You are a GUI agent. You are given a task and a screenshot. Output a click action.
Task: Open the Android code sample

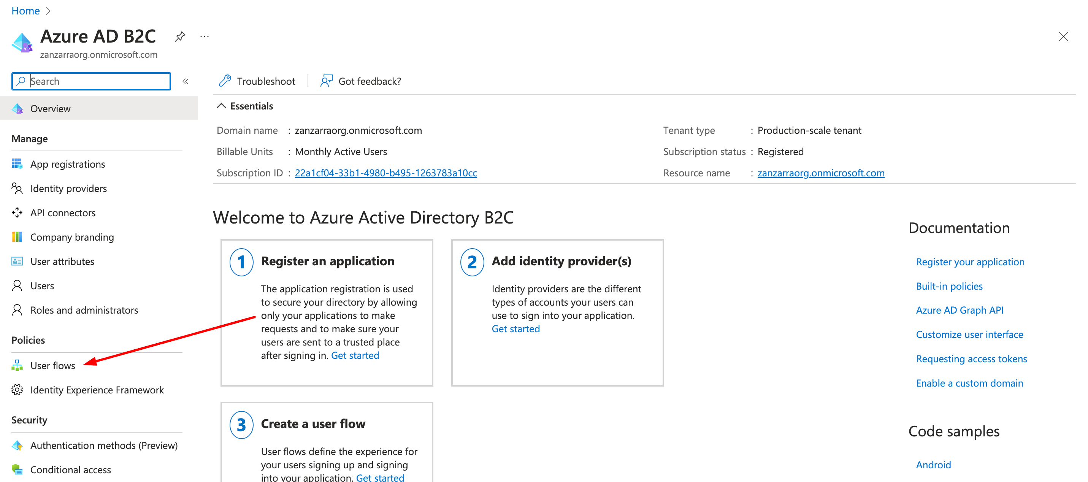pos(933,465)
